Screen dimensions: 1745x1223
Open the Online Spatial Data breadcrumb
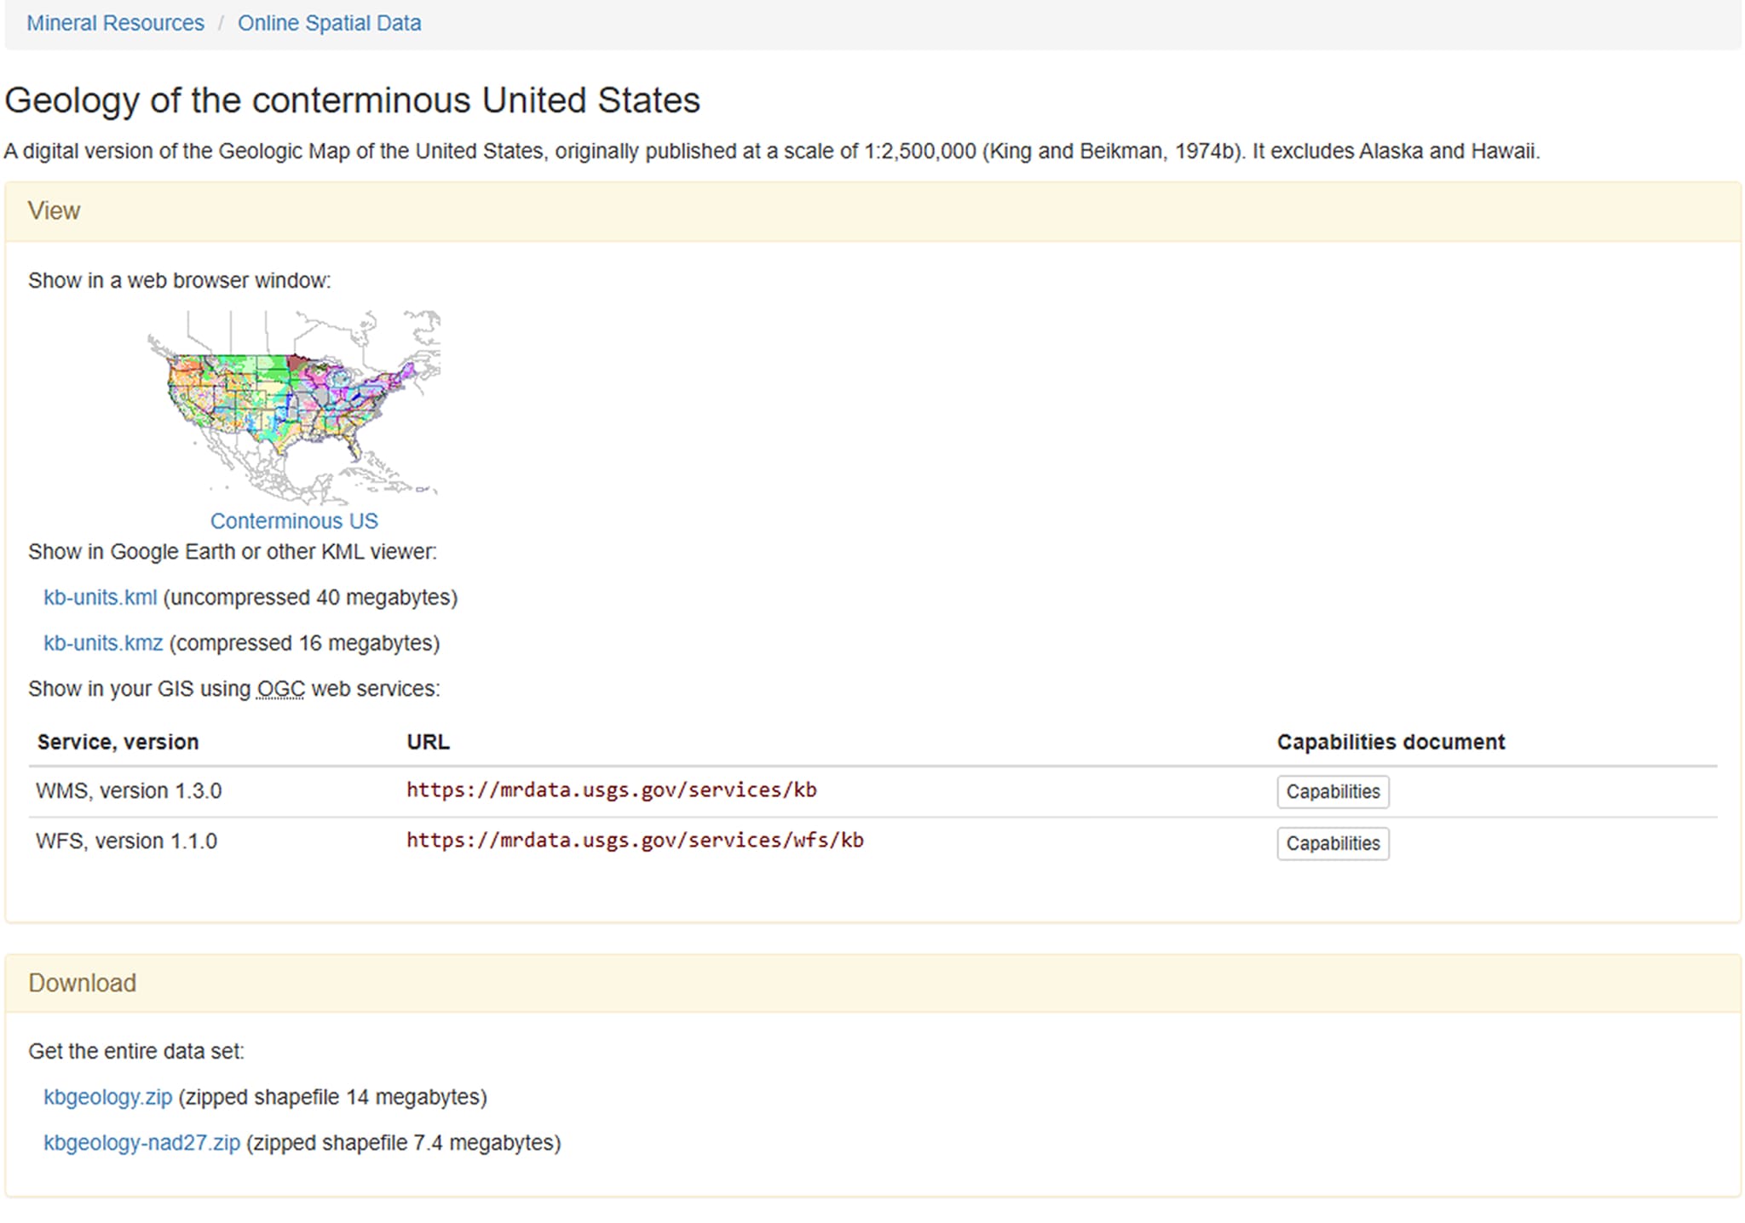(329, 23)
